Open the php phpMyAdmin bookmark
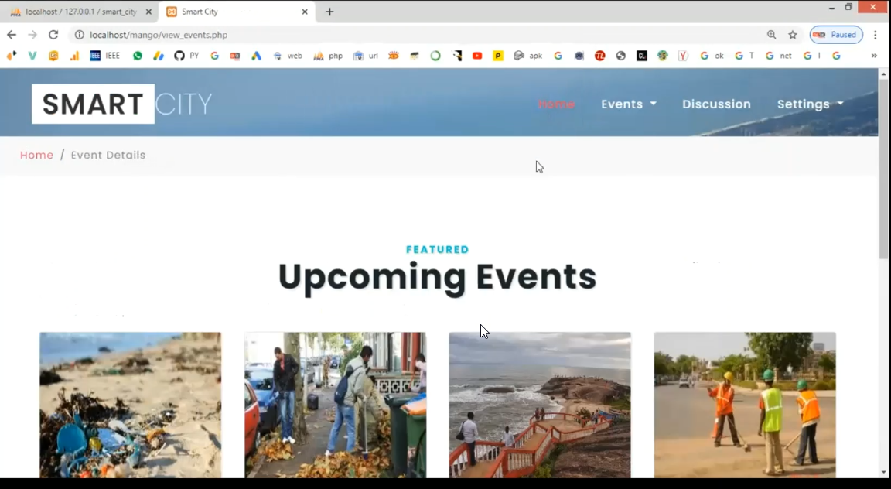The height and width of the screenshot is (489, 891). [x=328, y=56]
